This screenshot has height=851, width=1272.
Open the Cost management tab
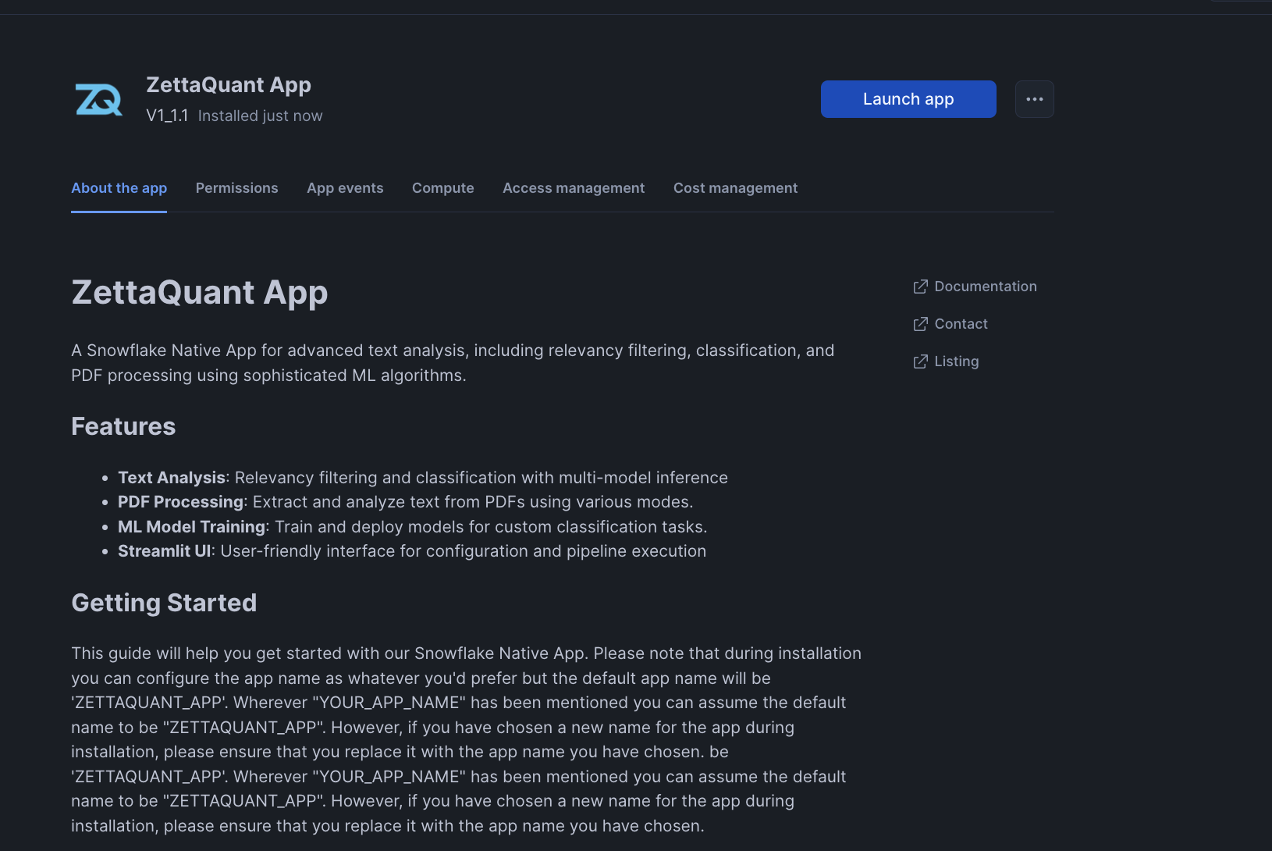735,188
